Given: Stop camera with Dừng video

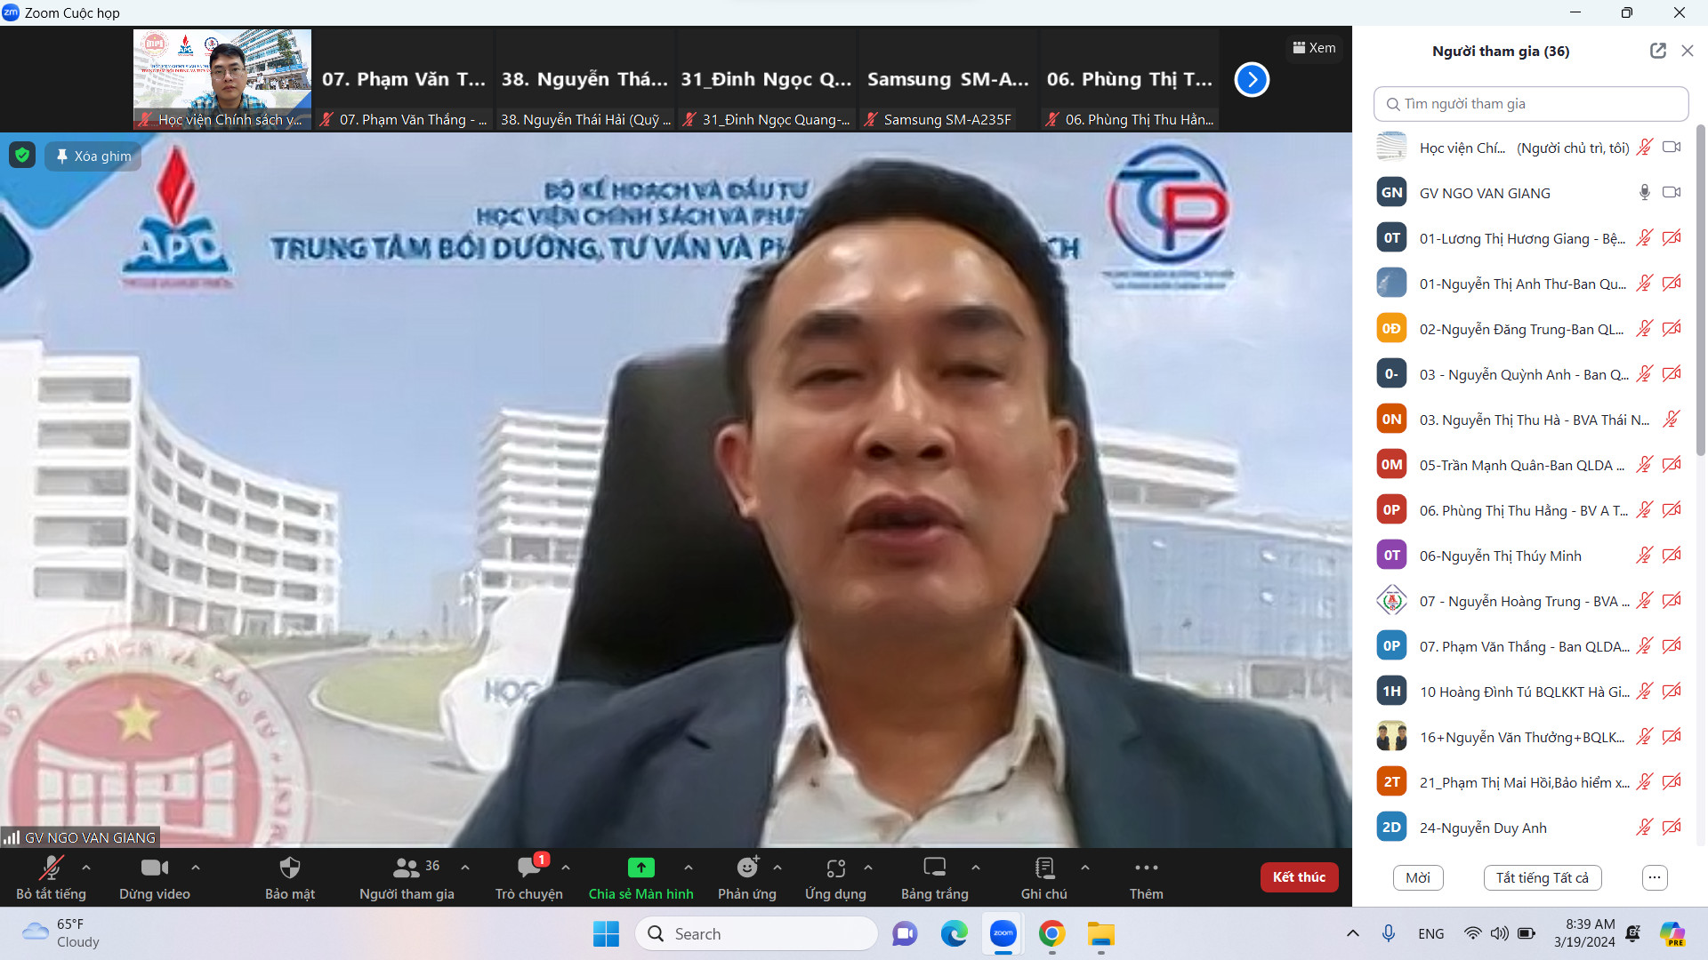Looking at the screenshot, I should (154, 868).
